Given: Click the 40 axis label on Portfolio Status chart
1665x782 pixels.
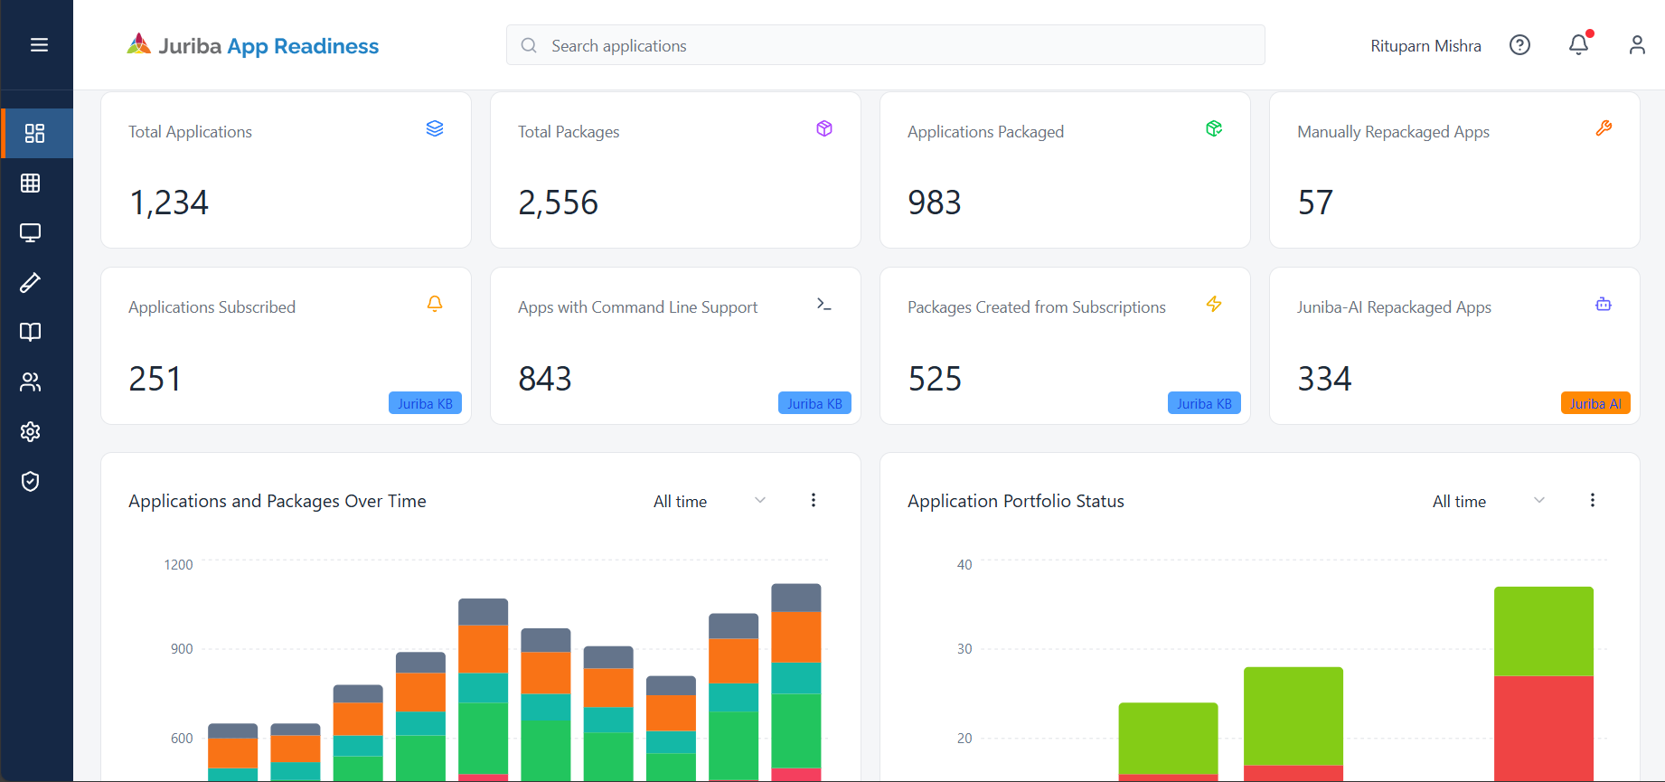Looking at the screenshot, I should point(964,565).
